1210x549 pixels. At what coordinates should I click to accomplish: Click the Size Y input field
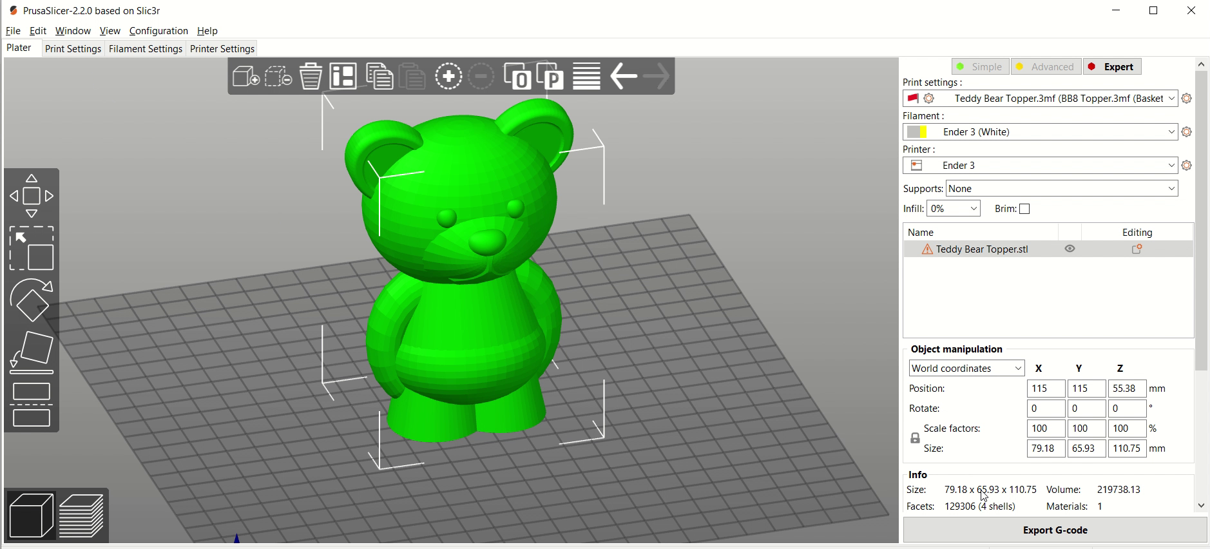pyautogui.click(x=1086, y=448)
